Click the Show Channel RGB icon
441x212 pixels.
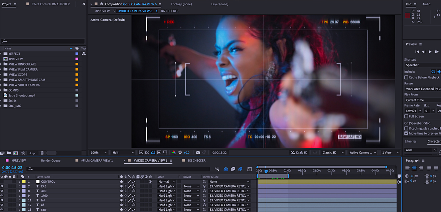coord(174,153)
